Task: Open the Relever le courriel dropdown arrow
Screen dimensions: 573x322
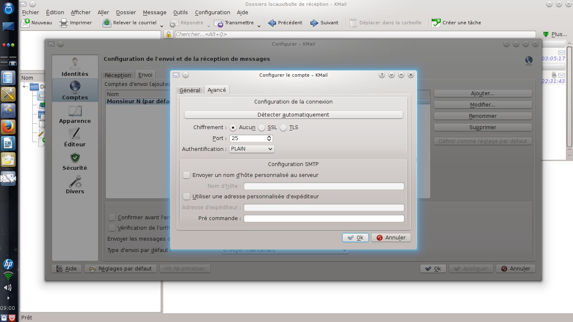Action: tap(162, 26)
